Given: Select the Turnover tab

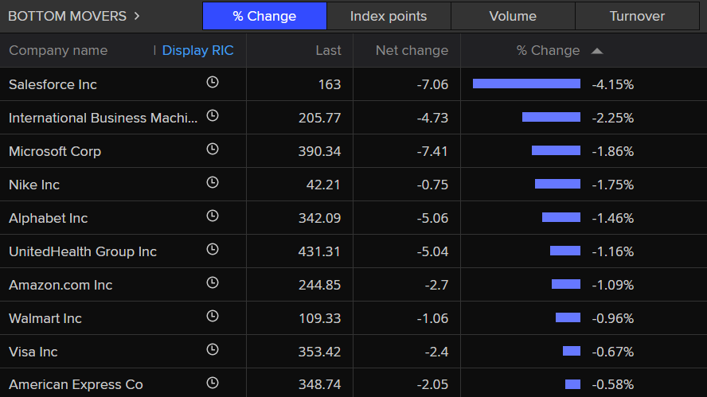Looking at the screenshot, I should (637, 16).
